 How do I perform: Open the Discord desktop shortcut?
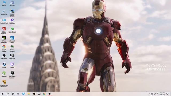coord(12,3)
